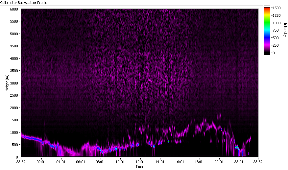Click the 4000 height tick label
The width and height of the screenshot is (288, 170).
tap(14, 59)
